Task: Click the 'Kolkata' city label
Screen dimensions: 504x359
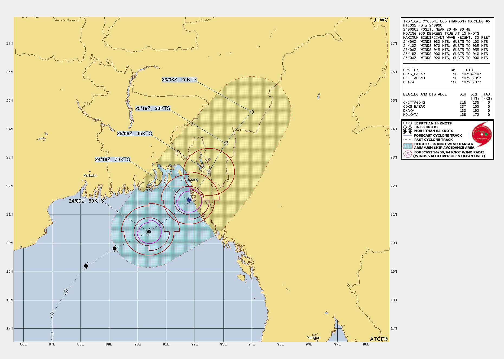Action: (90, 176)
